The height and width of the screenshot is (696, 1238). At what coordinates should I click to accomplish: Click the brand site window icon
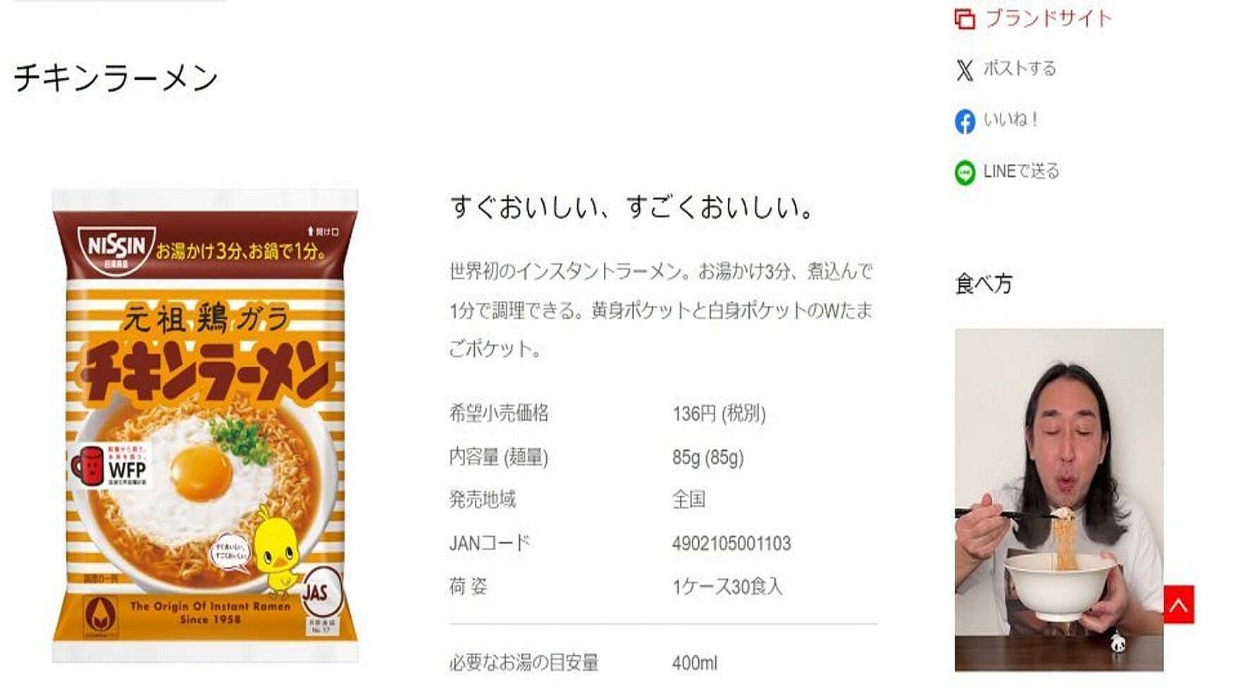[x=965, y=19]
